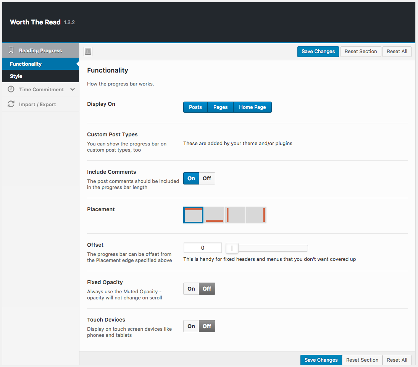This screenshot has width=418, height=367.
Task: Click bottom Reset Section button
Action: (x=362, y=360)
